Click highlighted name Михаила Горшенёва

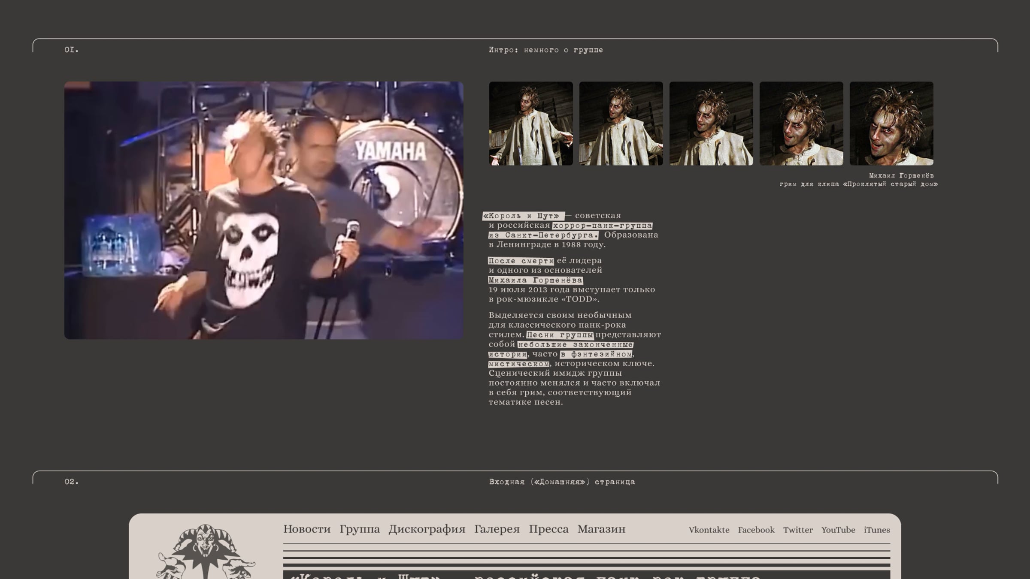coord(535,280)
